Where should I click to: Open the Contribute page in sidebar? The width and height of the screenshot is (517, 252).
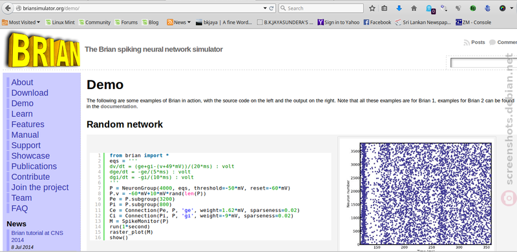tap(30, 177)
